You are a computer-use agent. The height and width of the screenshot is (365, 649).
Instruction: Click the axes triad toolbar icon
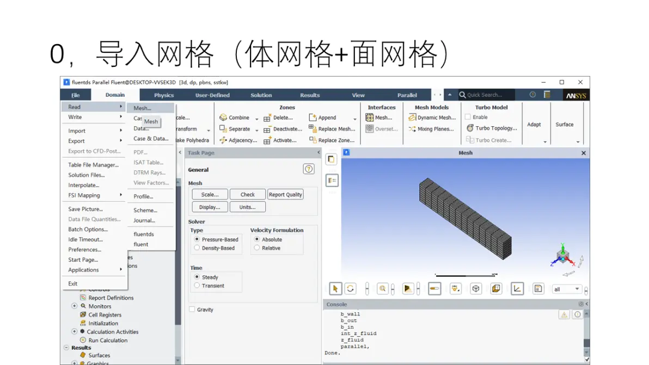(x=517, y=288)
